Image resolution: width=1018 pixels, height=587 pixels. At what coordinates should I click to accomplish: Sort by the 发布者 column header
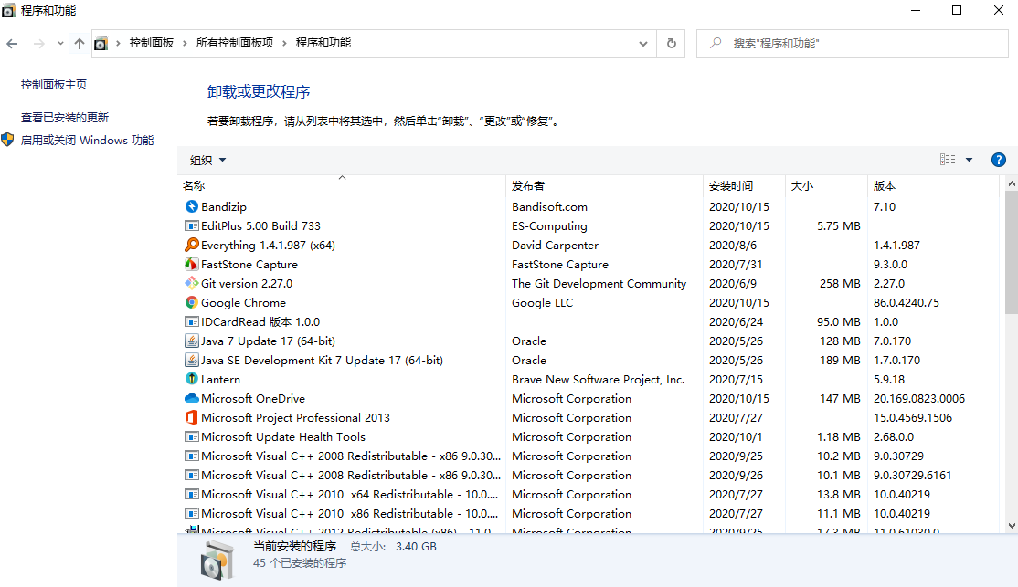[x=604, y=185]
